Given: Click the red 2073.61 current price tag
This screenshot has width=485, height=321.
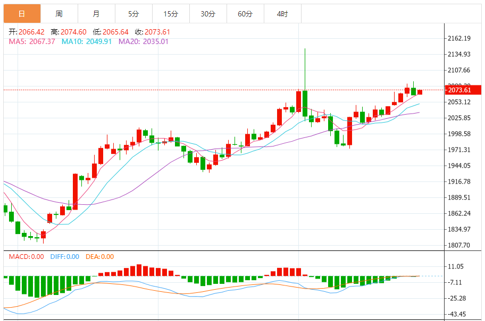Looking at the screenshot, I should 463,90.
